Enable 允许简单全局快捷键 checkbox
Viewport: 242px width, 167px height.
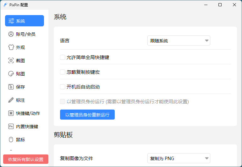[x=63, y=57]
